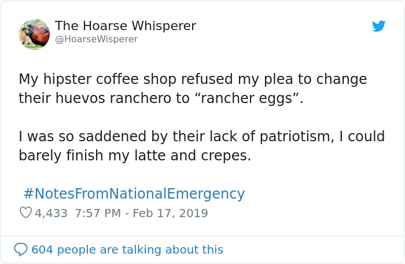Open the #NotesFromNationalEmergency hashtag

point(134,194)
